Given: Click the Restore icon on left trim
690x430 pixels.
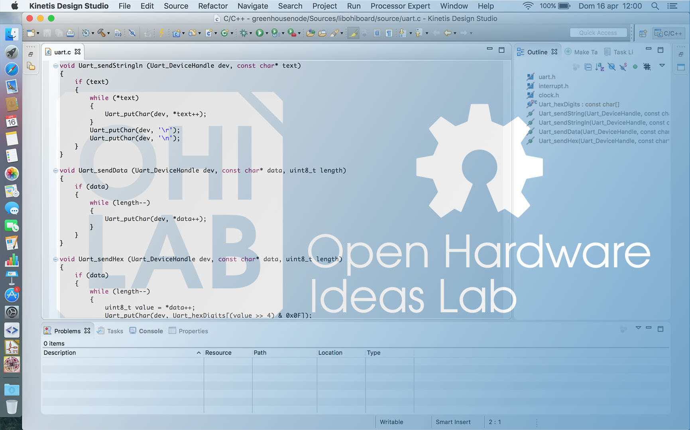Looking at the screenshot, I should [x=31, y=54].
